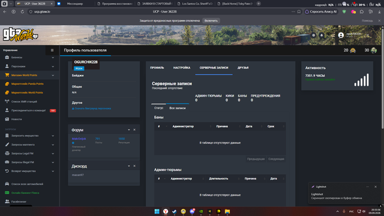This screenshot has height=216, width=384.
Task: Click the coins icon beside Маркетплейс Panda Points
Action: [x=7, y=84]
